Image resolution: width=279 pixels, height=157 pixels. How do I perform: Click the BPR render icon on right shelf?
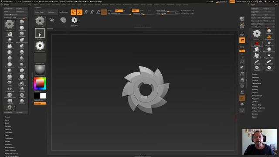242,19
